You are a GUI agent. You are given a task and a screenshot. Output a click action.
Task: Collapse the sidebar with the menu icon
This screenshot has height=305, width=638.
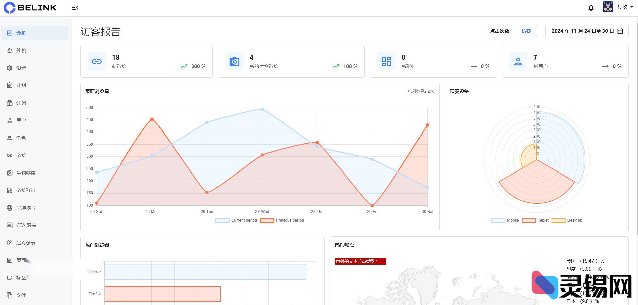pyautogui.click(x=75, y=8)
